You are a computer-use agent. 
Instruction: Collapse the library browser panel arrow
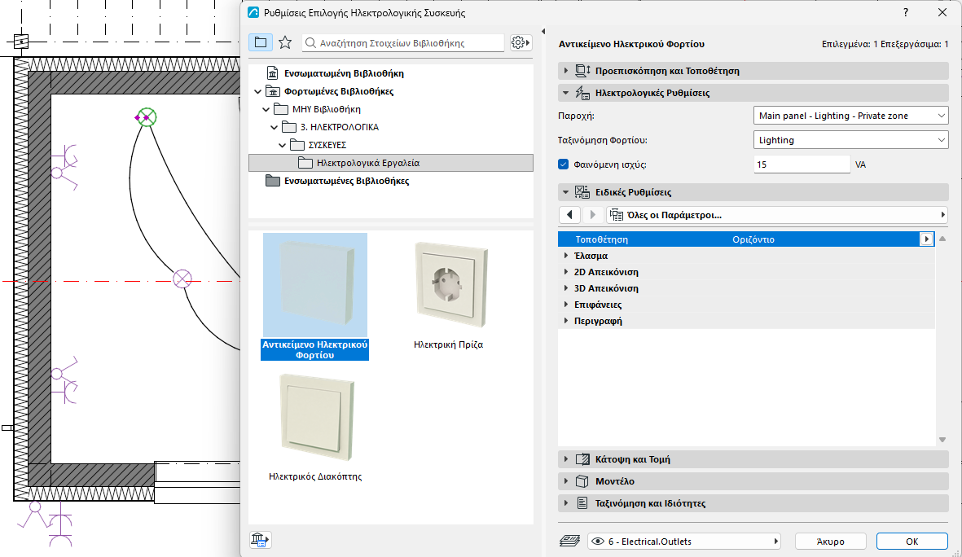pyautogui.click(x=543, y=31)
